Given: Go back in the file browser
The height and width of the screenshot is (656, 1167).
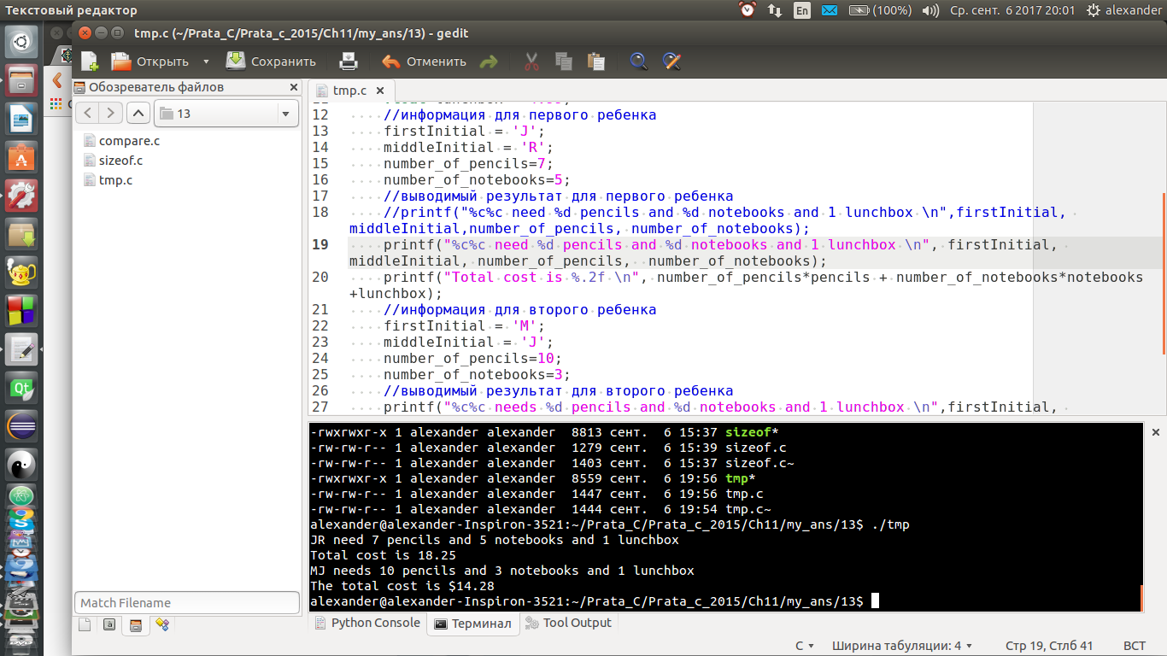Looking at the screenshot, I should coord(88,113).
